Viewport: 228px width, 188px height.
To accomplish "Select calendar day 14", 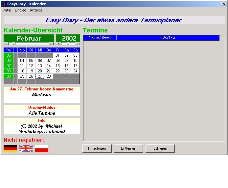I will pos(49,66).
